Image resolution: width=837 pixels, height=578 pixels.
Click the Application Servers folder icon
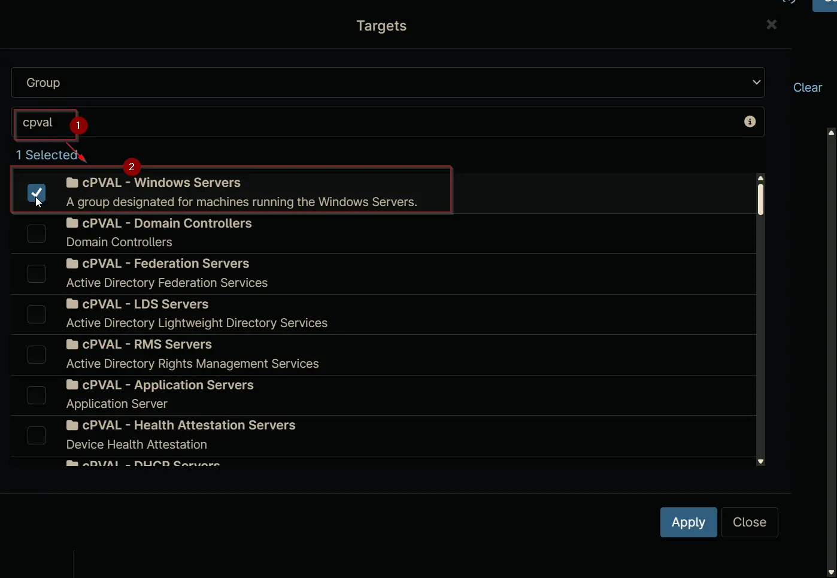click(x=72, y=385)
